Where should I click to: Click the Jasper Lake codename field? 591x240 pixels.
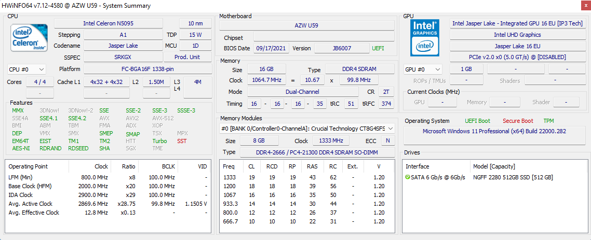click(123, 46)
